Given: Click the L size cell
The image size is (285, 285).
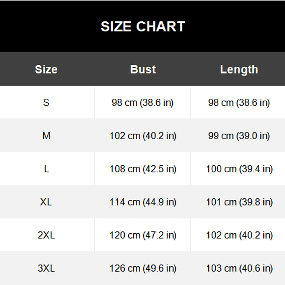Looking at the screenshot, I should pos(46,169).
